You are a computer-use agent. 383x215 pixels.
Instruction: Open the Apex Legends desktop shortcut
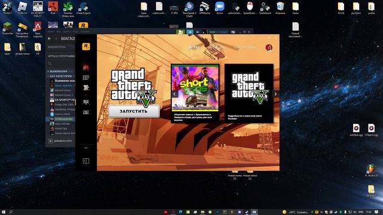click(x=38, y=29)
